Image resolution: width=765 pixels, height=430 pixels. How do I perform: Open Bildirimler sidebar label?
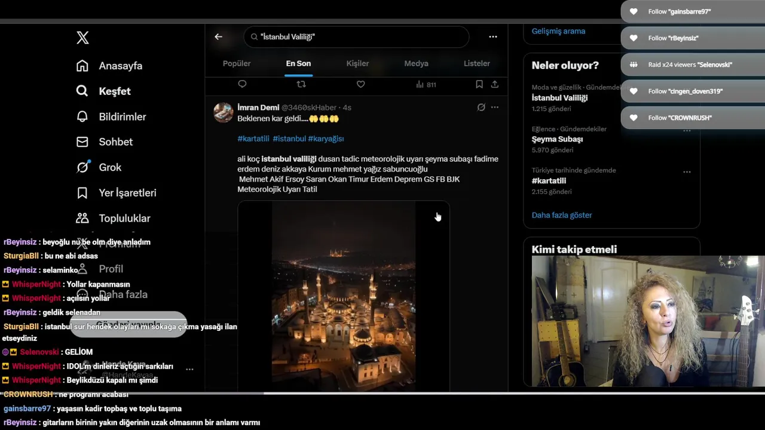pyautogui.click(x=123, y=116)
